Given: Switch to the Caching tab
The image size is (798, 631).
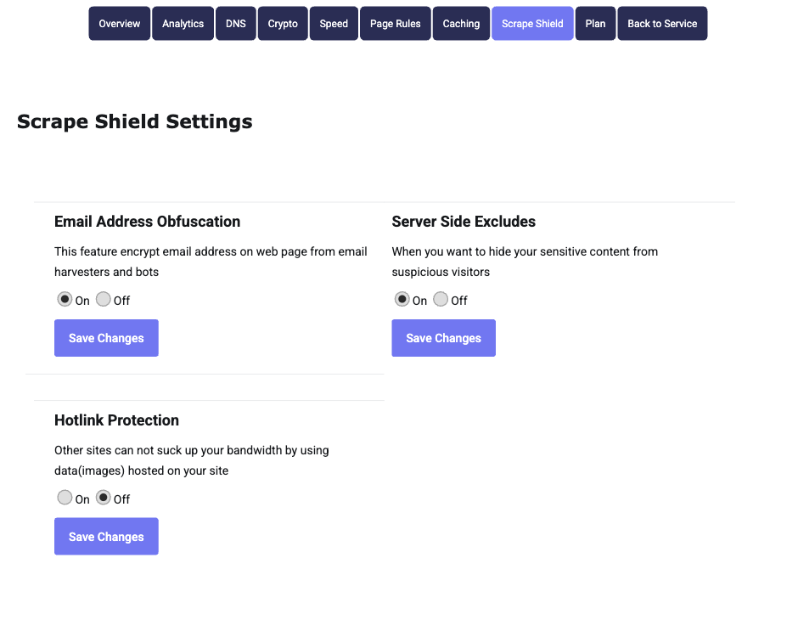Looking at the screenshot, I should [x=461, y=24].
